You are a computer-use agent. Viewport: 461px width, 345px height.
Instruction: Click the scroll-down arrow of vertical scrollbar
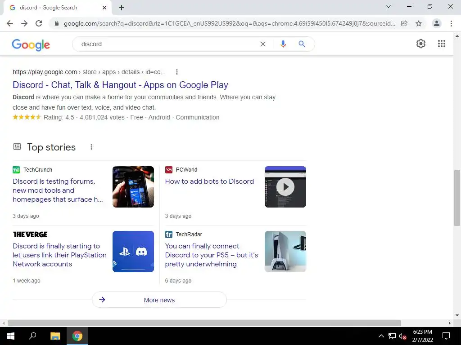(x=457, y=315)
